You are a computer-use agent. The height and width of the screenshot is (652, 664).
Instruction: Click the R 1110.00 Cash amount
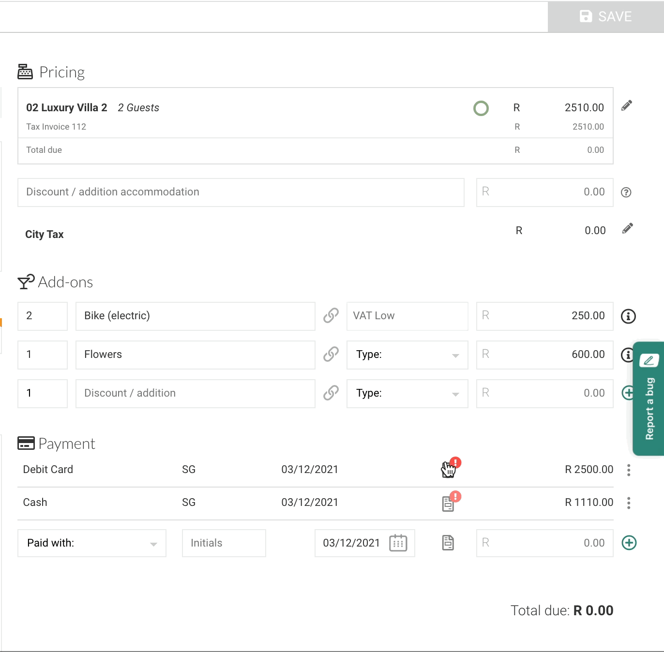click(589, 503)
